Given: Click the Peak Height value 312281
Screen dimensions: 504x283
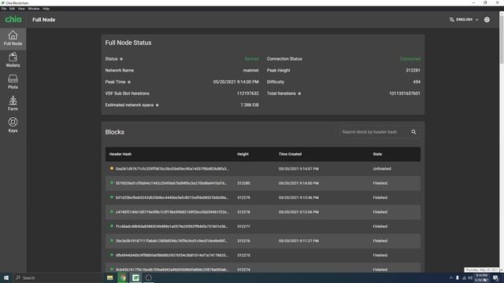Looking at the screenshot, I should 413,71.
